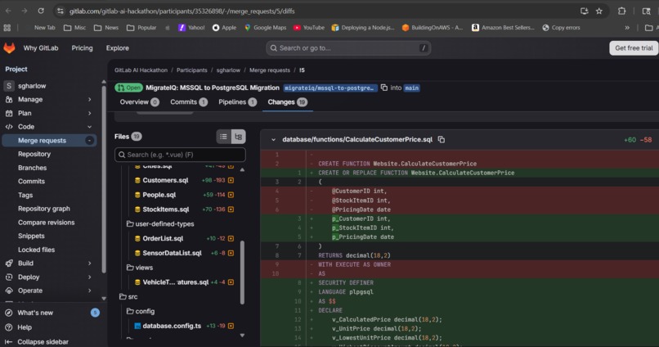
Task: Switch file browser to list view
Action: point(223,137)
